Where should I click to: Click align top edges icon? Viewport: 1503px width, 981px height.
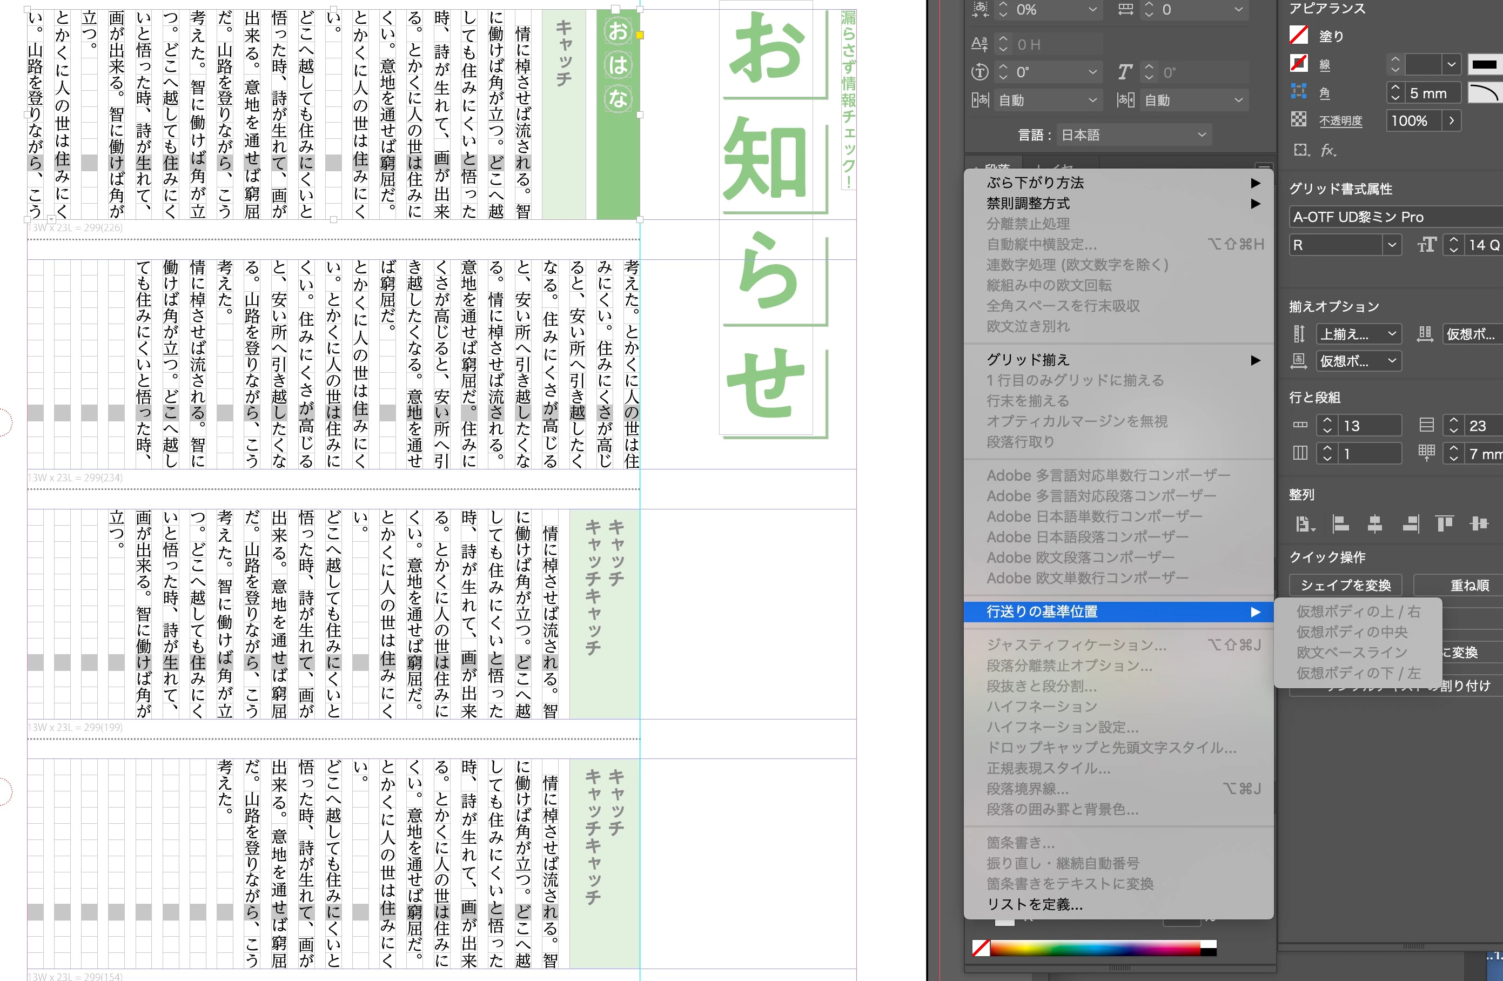1444,523
